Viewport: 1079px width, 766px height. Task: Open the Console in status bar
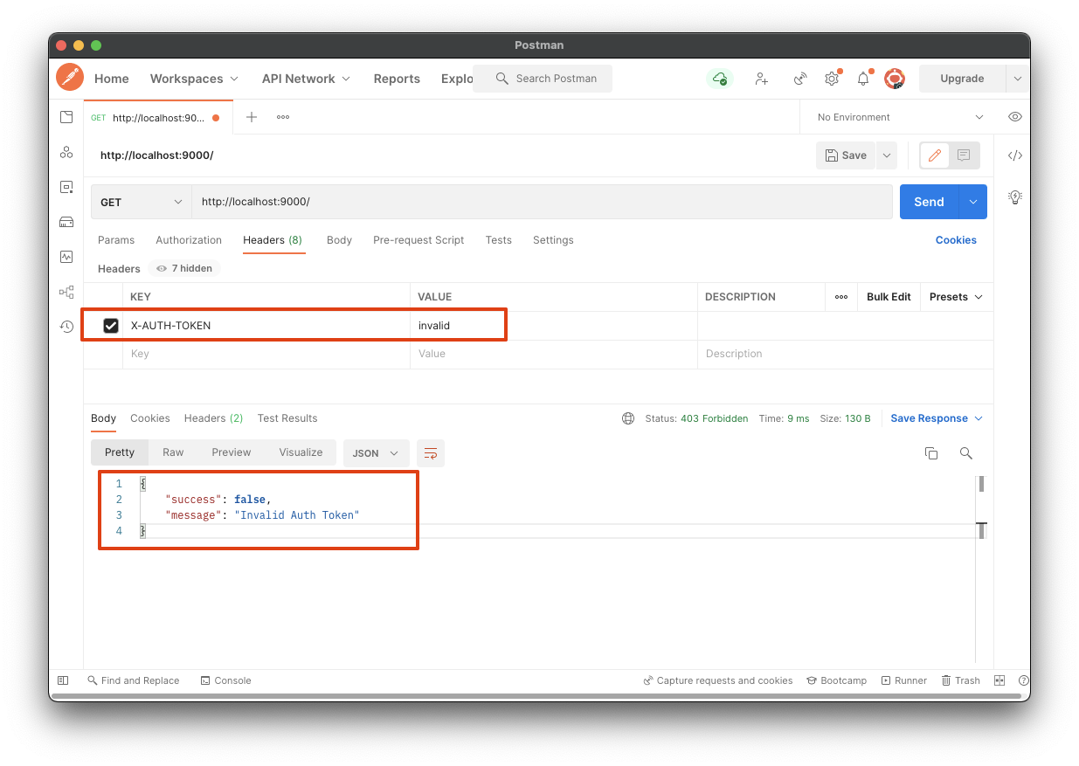click(x=225, y=680)
